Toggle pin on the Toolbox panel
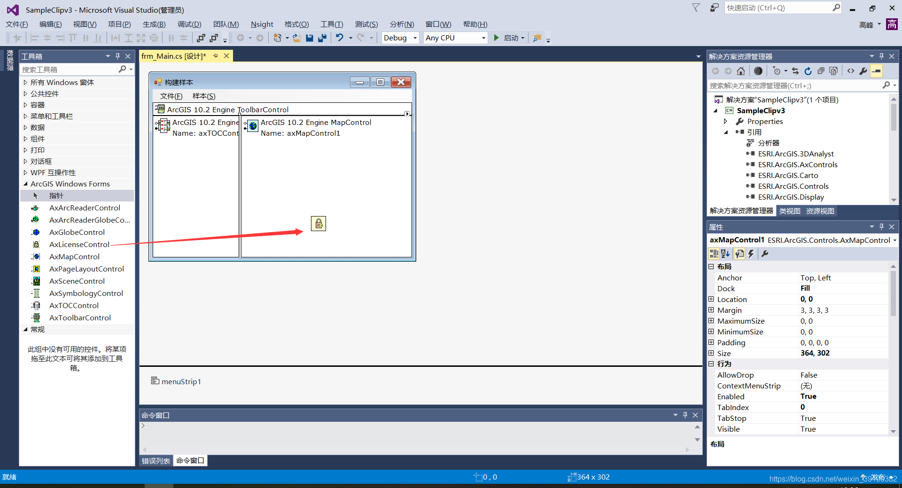902x488 pixels. click(117, 56)
